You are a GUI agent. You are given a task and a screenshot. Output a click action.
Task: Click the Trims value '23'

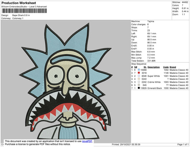pos(149,30)
